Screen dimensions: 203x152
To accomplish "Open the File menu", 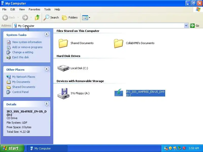I will point(4,9).
